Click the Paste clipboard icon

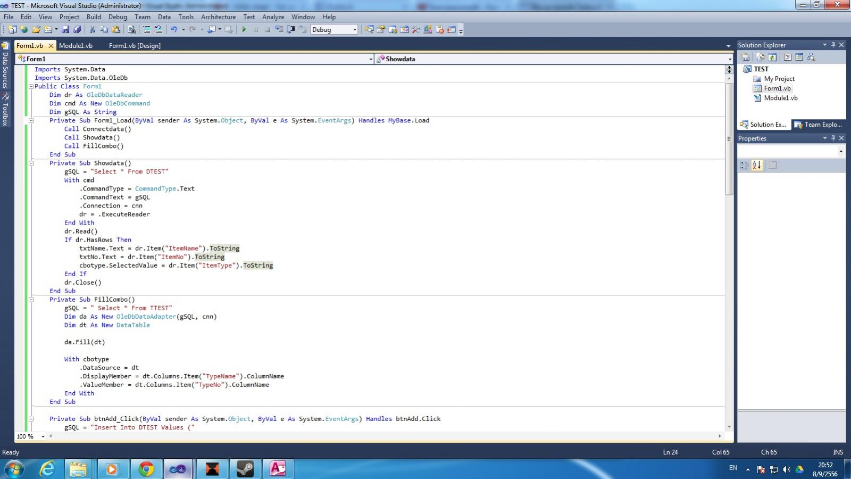tap(116, 30)
